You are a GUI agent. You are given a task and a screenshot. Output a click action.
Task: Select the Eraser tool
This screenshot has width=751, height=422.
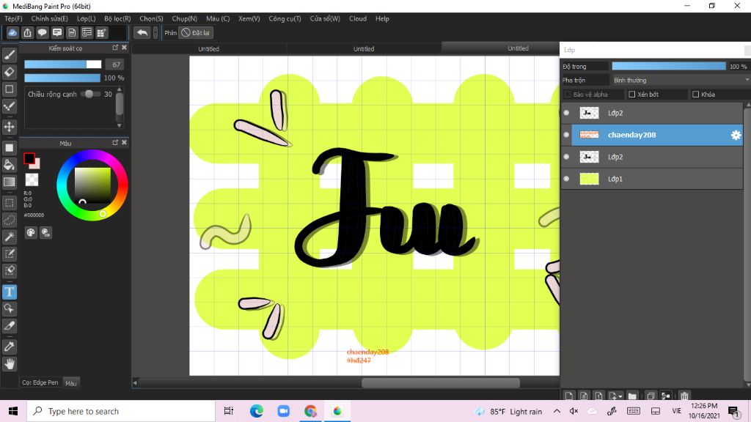9,73
